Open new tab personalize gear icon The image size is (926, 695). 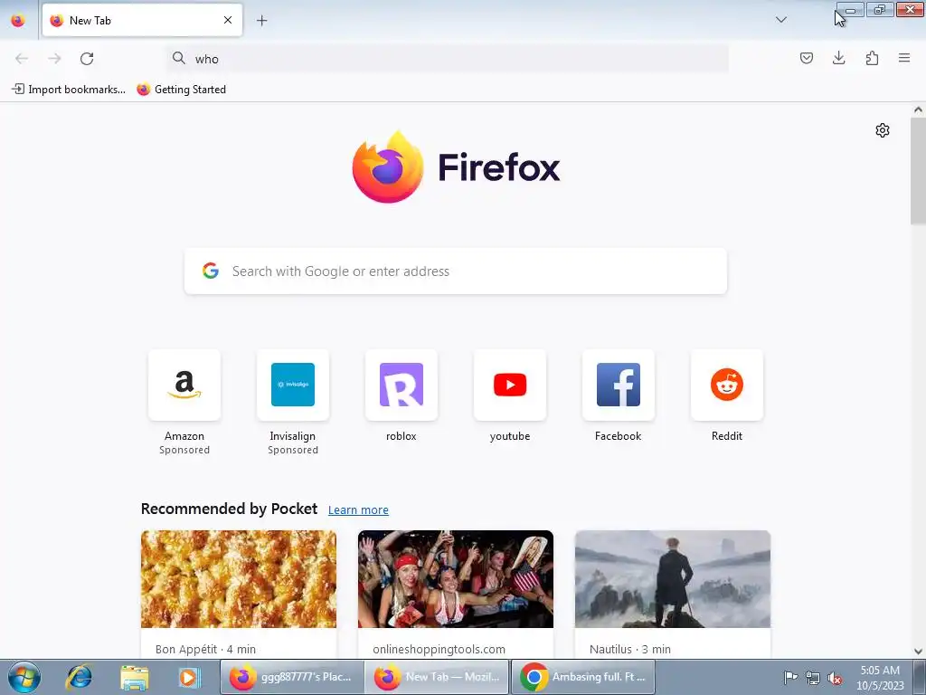[883, 130]
